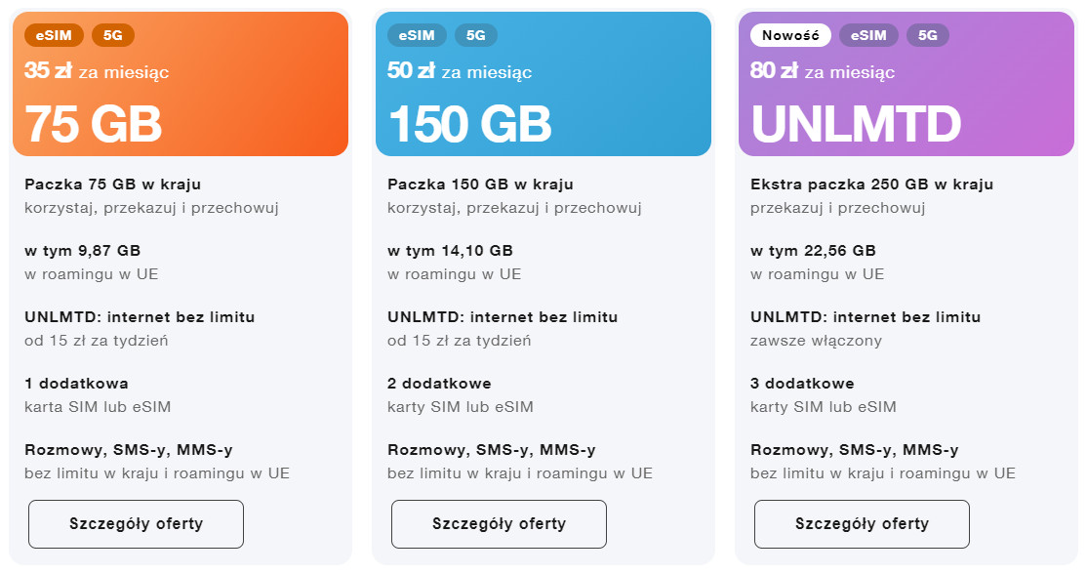The width and height of the screenshot is (1087, 574).
Task: Click the eSIM badge on the 75 GB plan
Action: coord(54,35)
